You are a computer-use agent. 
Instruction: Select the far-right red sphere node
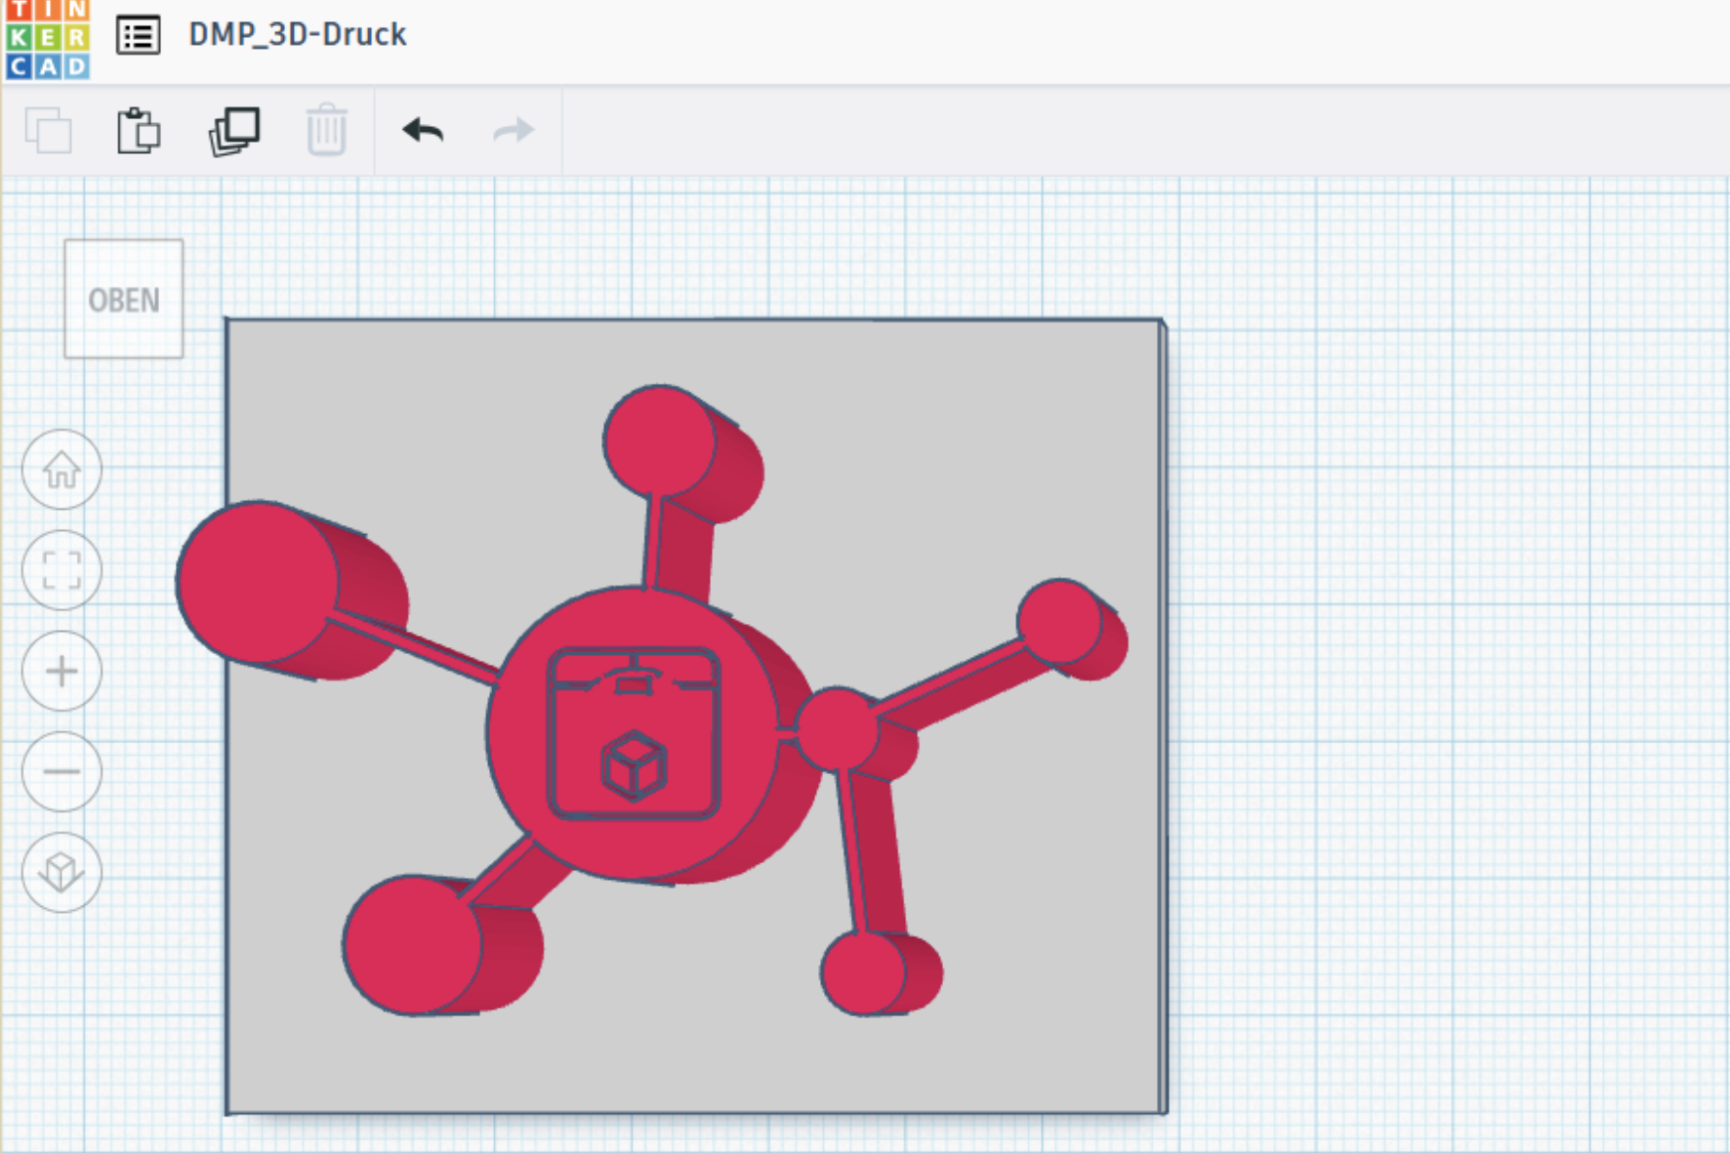point(1059,622)
